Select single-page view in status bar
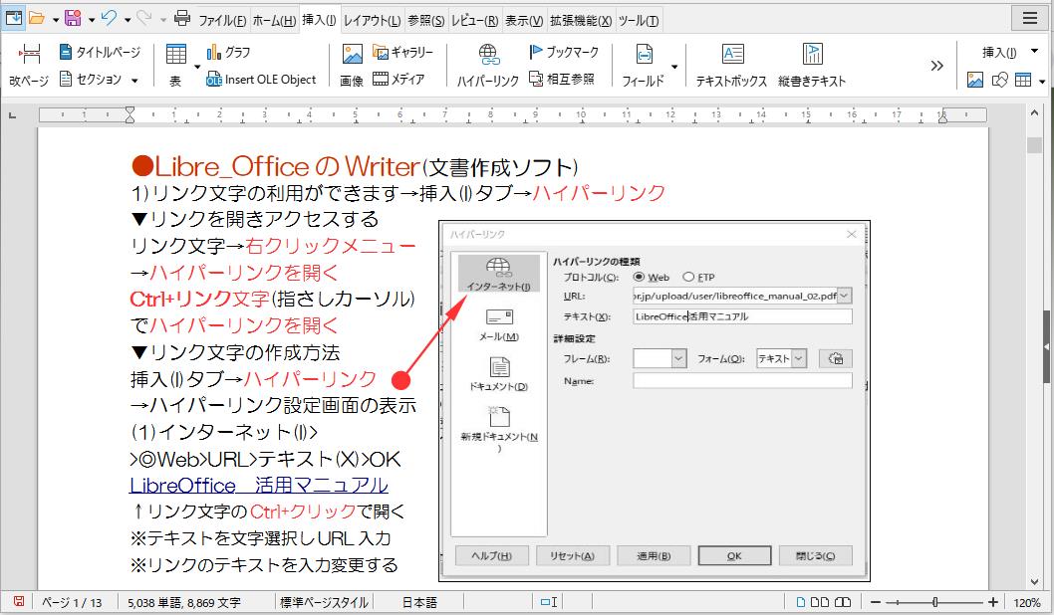The image size is (1054, 615). [801, 602]
